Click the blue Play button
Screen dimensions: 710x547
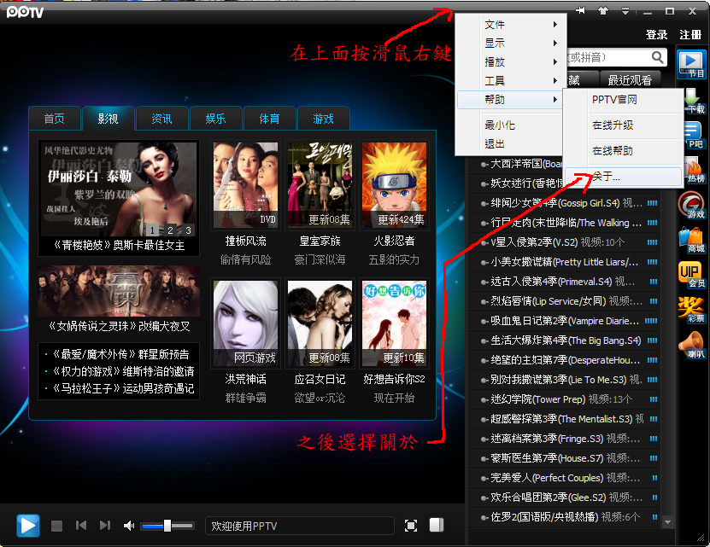(x=28, y=526)
